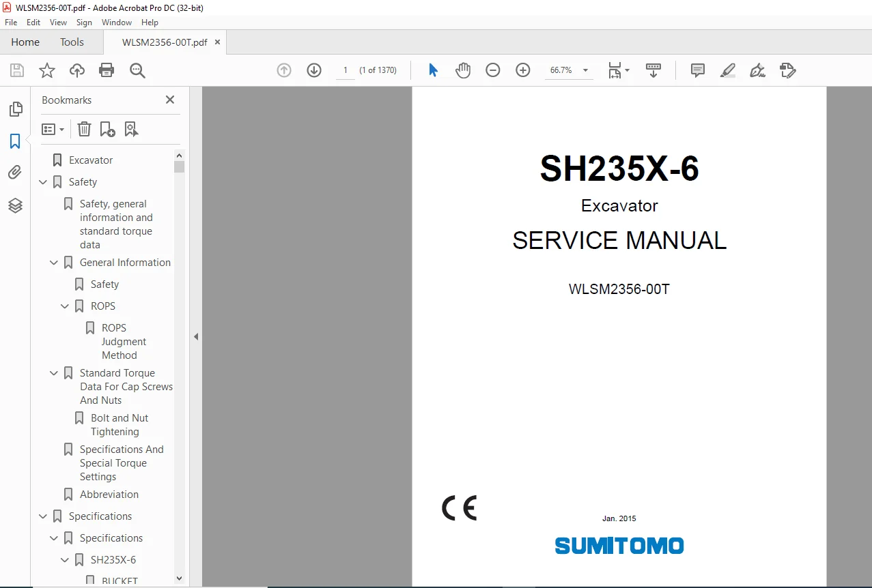Image resolution: width=872 pixels, height=588 pixels.
Task: Open the Abbreviation bookmark
Action: pyautogui.click(x=109, y=495)
